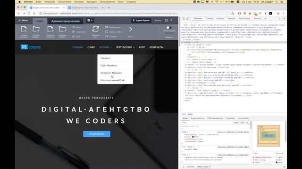The height and width of the screenshot is (169, 302).
Task: Click the DevTools inspect element picker icon
Action: coord(184,19)
